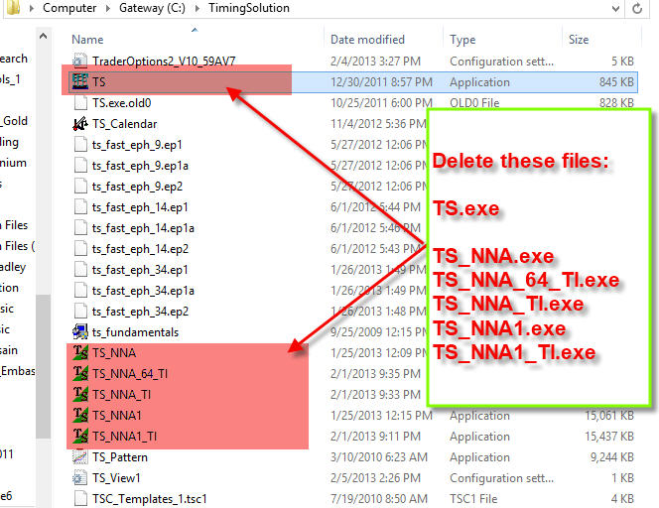Select the ts_fundamentals file icon
The width and height of the screenshot is (659, 508).
[x=80, y=332]
